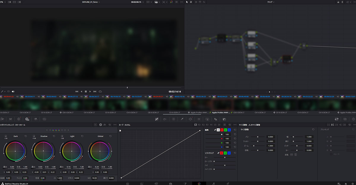
Task: Open the RGB Mixer palette icon
Action: coord(36,119)
